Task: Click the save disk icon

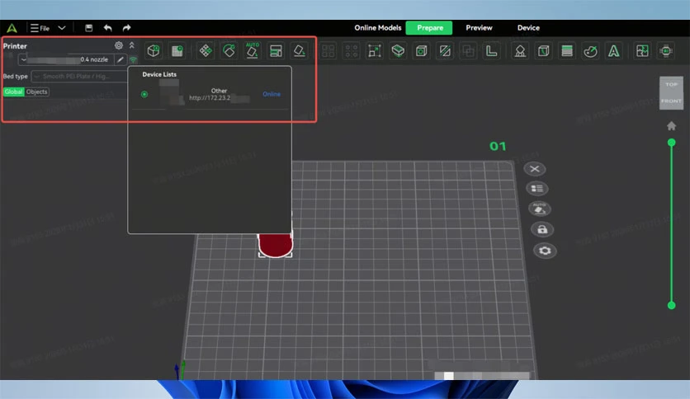Action: pyautogui.click(x=89, y=28)
